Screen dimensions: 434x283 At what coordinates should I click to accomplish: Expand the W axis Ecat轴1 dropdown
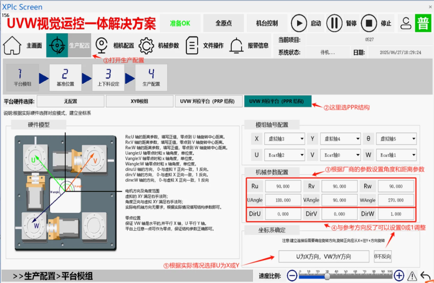point(396,155)
